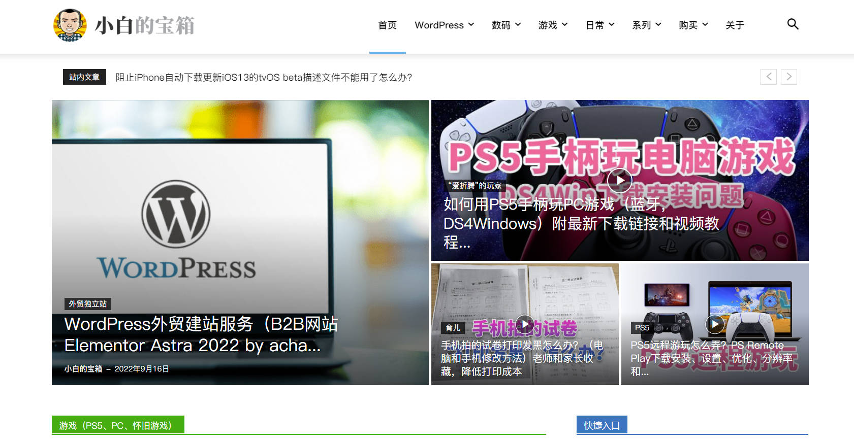This screenshot has height=443, width=854.
Task: Expand the 购买 menu
Action: [x=693, y=25]
